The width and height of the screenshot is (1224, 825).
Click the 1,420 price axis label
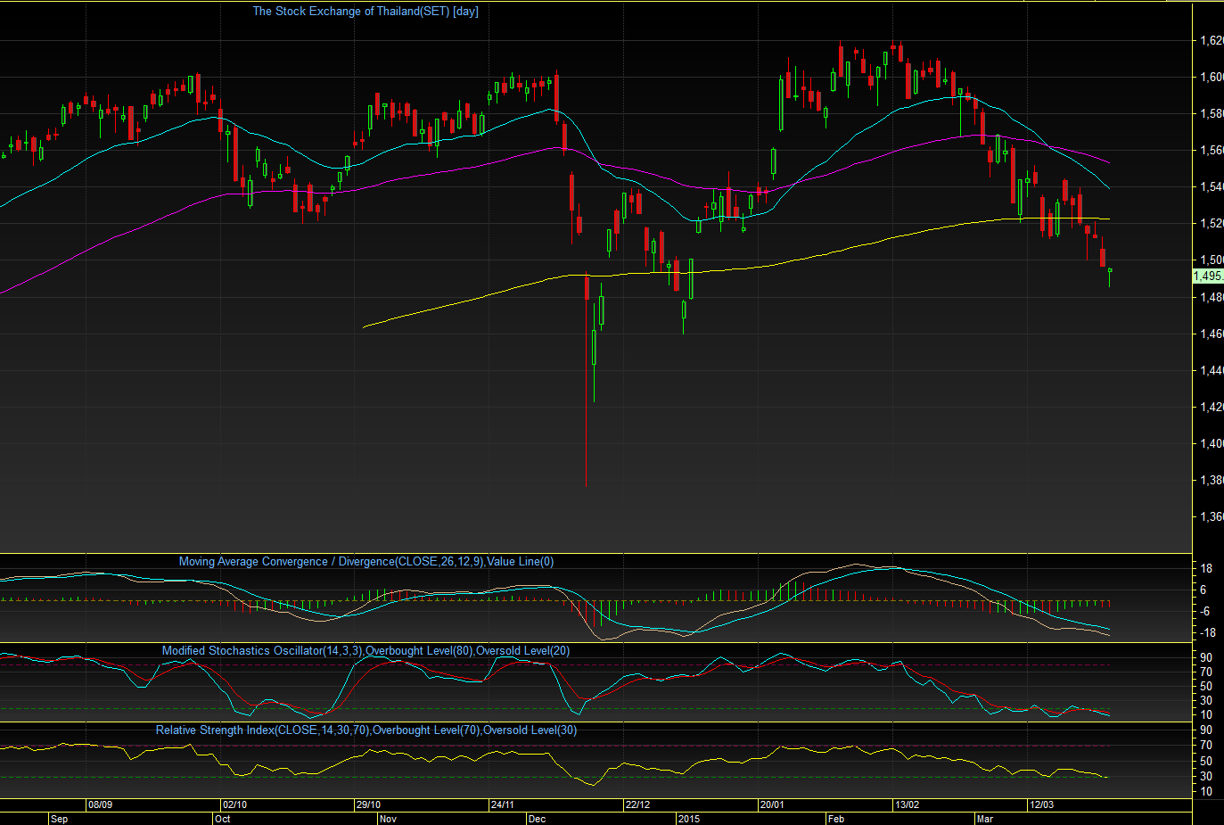[x=1212, y=407]
